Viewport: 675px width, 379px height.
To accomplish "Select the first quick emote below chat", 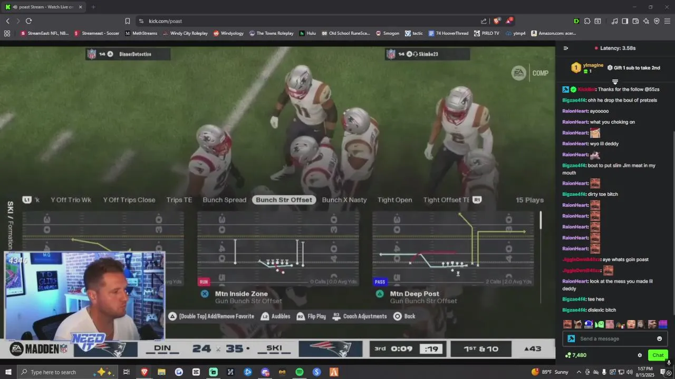I will click(x=567, y=324).
